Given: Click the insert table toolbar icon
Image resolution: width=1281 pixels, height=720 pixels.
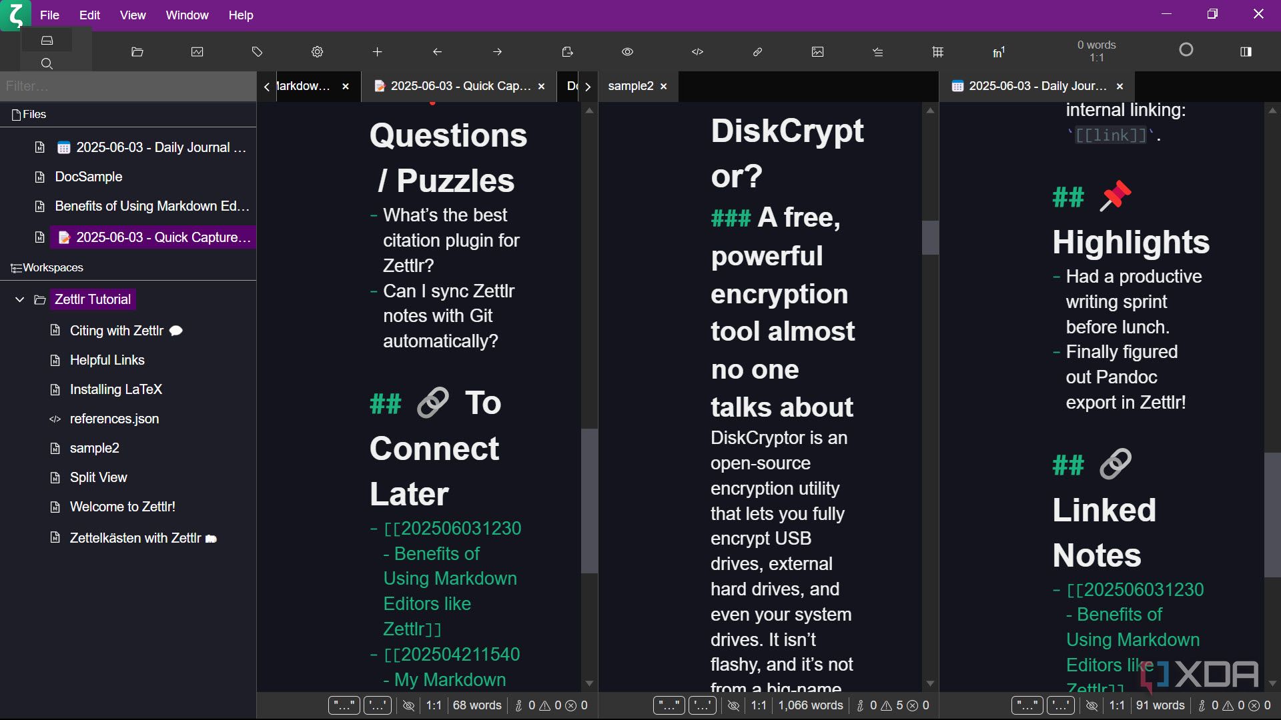Looking at the screenshot, I should click(x=938, y=51).
